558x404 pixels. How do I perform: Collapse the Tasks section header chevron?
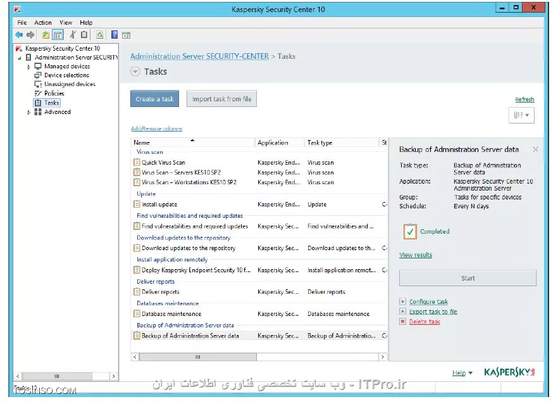pyautogui.click(x=135, y=72)
